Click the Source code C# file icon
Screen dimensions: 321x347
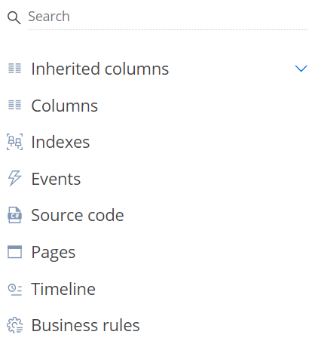14,215
